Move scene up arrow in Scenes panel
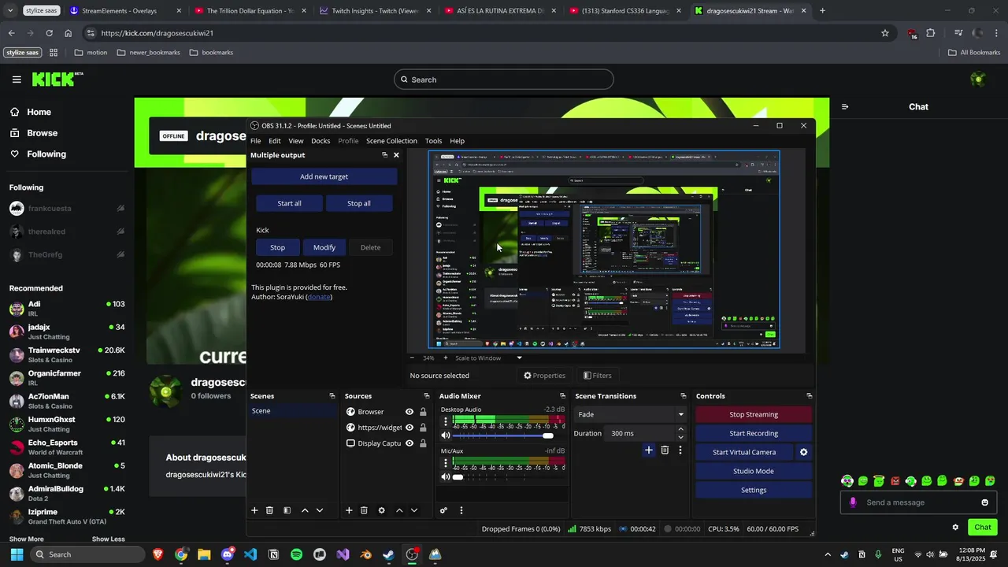The height and width of the screenshot is (567, 1008). tap(305, 510)
